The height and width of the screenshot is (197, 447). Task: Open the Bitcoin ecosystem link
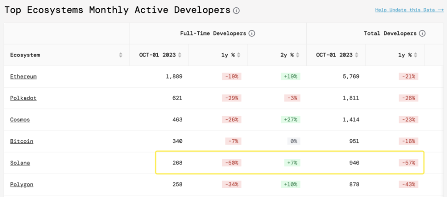pyautogui.click(x=22, y=141)
